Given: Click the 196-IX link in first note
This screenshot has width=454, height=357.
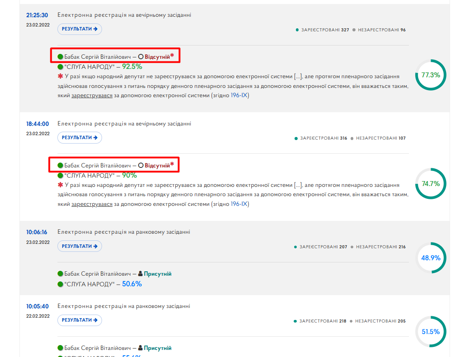Looking at the screenshot, I should tap(239, 95).
